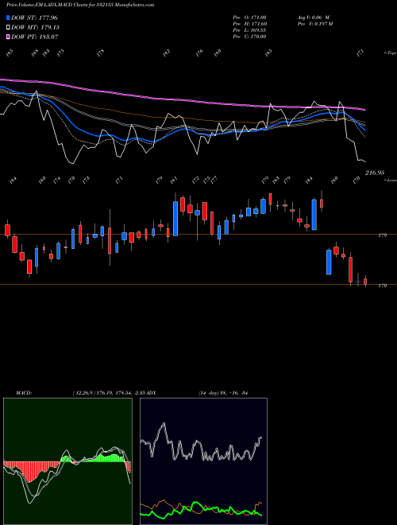Click the MACD (12,26,9) values text

pos(109,393)
